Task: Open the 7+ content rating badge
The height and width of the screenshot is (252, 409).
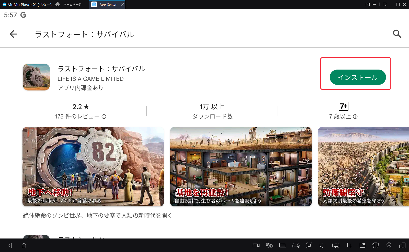Action: 343,106
